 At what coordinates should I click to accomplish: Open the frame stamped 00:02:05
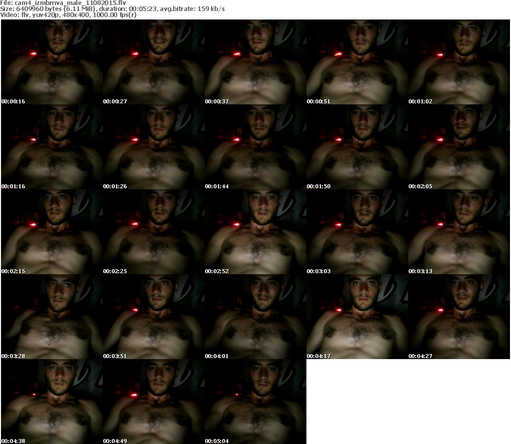(x=459, y=147)
